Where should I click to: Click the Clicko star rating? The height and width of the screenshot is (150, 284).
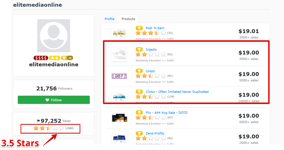(151, 96)
